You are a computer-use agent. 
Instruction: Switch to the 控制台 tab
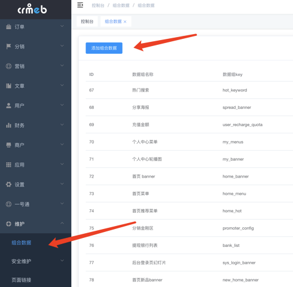click(x=87, y=22)
